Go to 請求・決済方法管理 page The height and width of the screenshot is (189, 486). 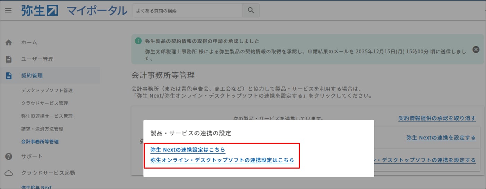(x=42, y=129)
